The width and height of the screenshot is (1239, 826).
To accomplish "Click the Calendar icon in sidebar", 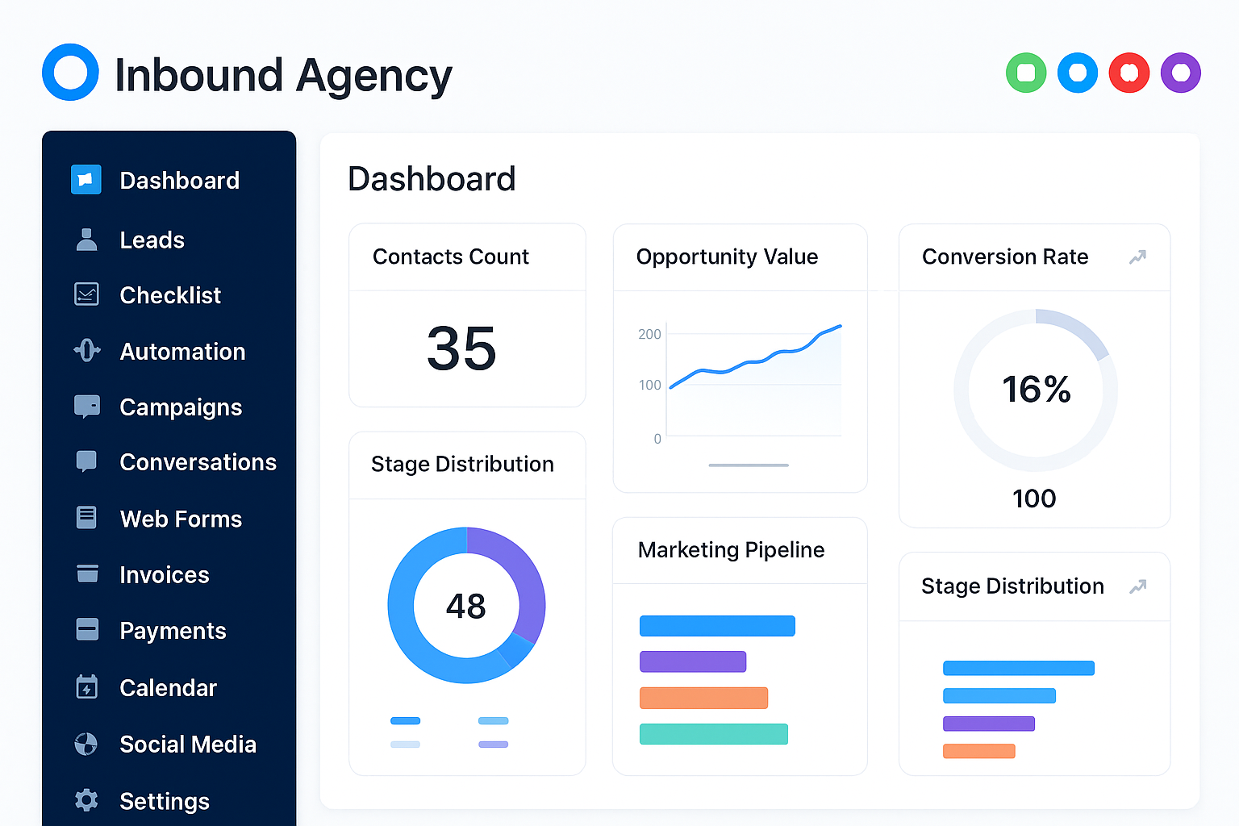I will point(86,687).
